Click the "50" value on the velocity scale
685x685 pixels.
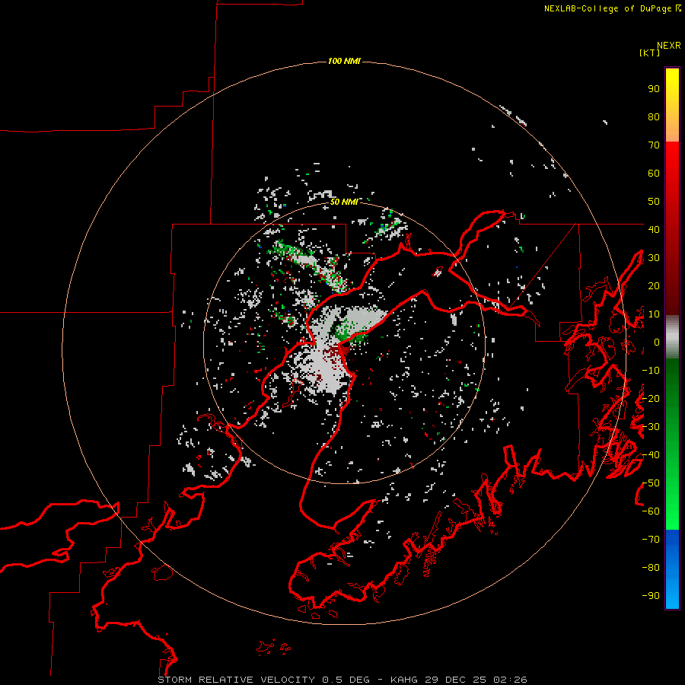click(654, 202)
